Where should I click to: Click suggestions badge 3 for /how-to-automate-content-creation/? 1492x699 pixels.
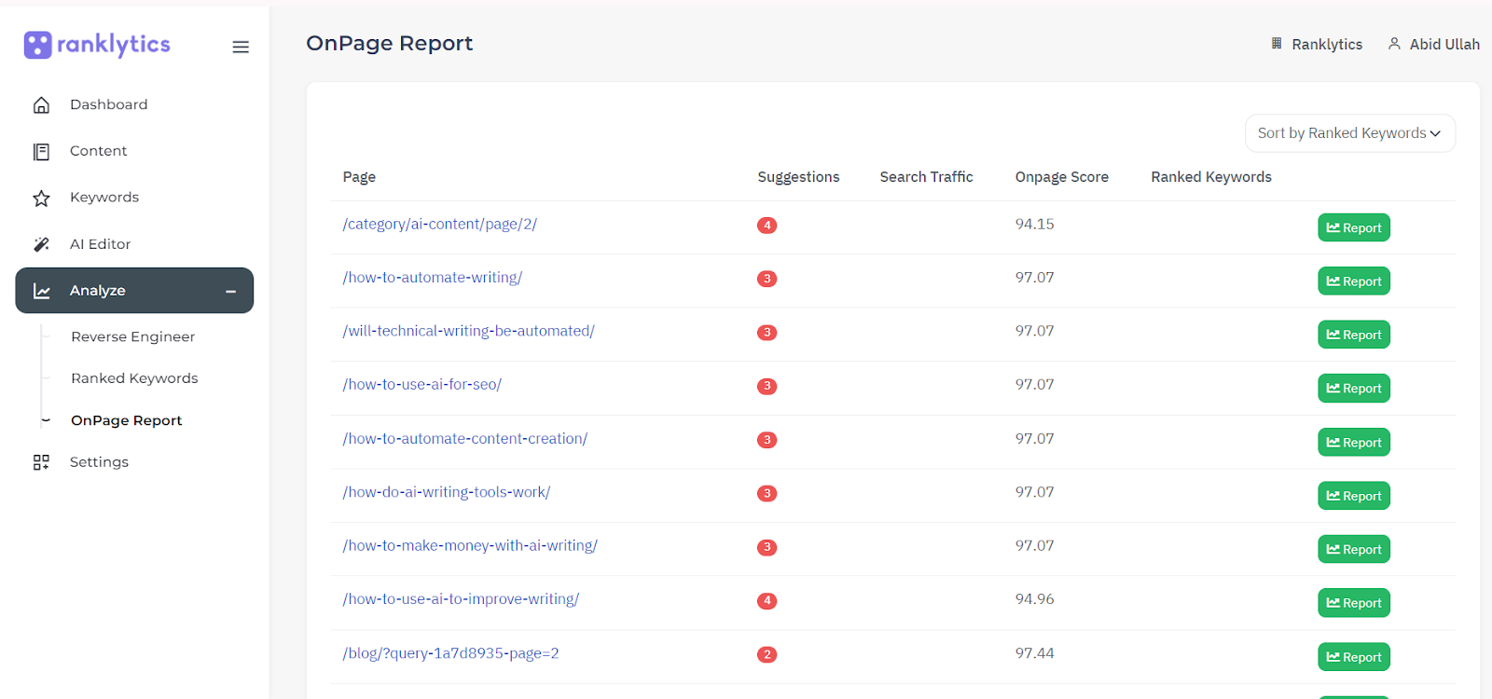pyautogui.click(x=767, y=440)
